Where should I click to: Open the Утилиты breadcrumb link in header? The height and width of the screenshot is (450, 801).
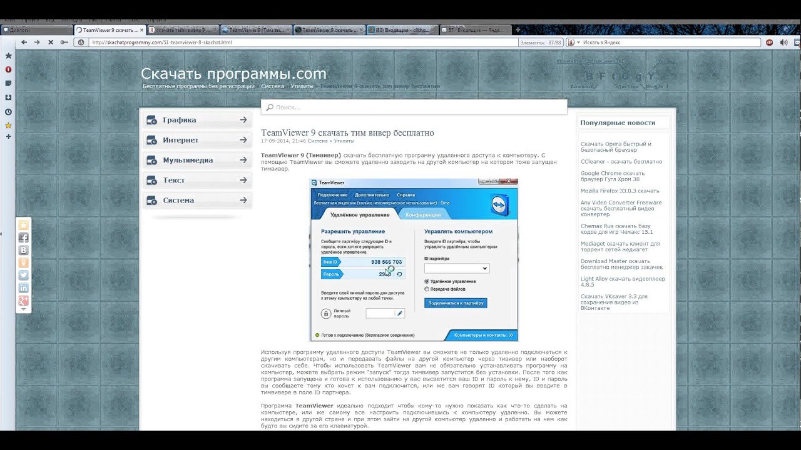[x=302, y=86]
